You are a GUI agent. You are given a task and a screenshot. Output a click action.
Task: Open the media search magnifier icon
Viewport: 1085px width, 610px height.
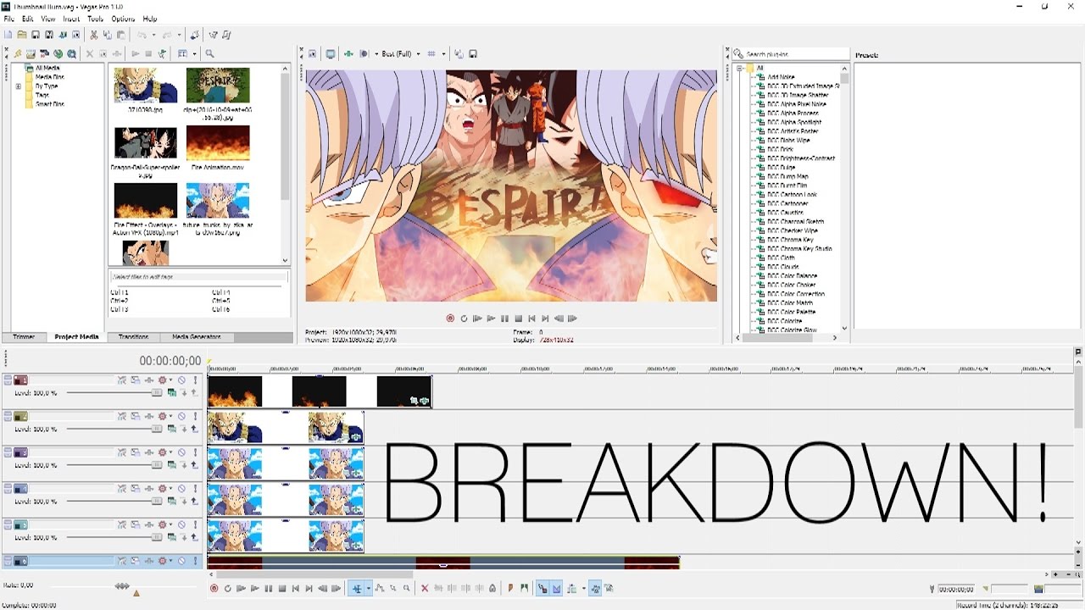pyautogui.click(x=209, y=53)
